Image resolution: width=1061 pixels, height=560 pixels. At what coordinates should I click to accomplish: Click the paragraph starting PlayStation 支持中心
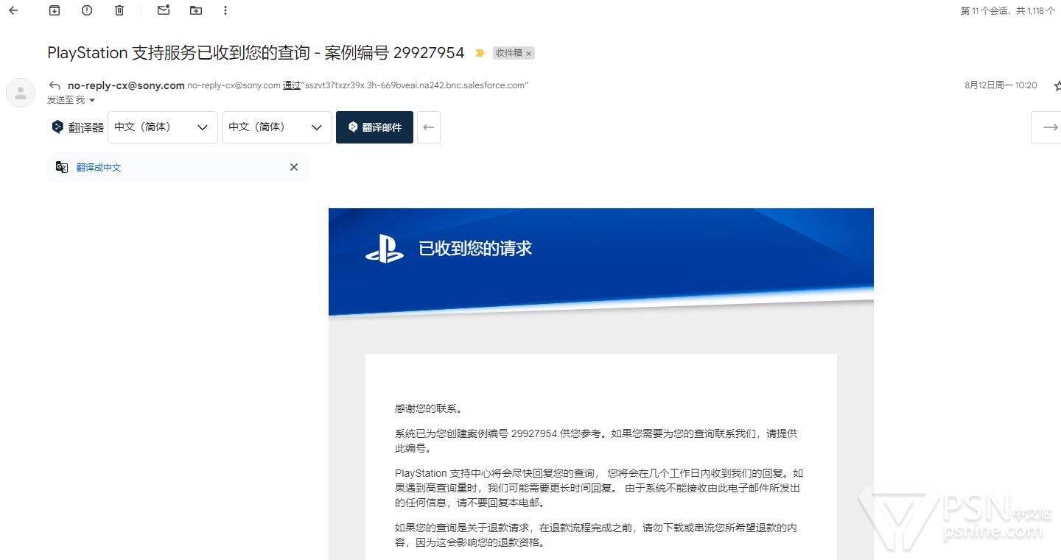click(x=599, y=488)
